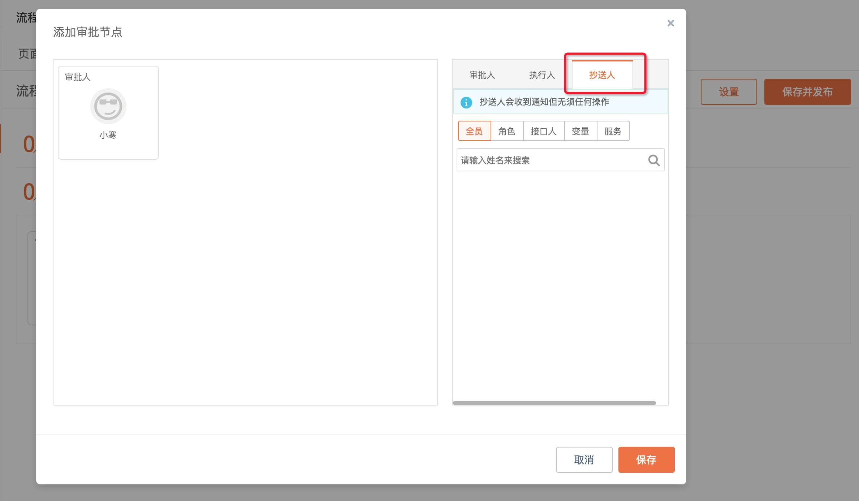Viewport: 859px width, 501px height.
Task: Switch to the 执行人 tab
Action: pyautogui.click(x=542, y=75)
